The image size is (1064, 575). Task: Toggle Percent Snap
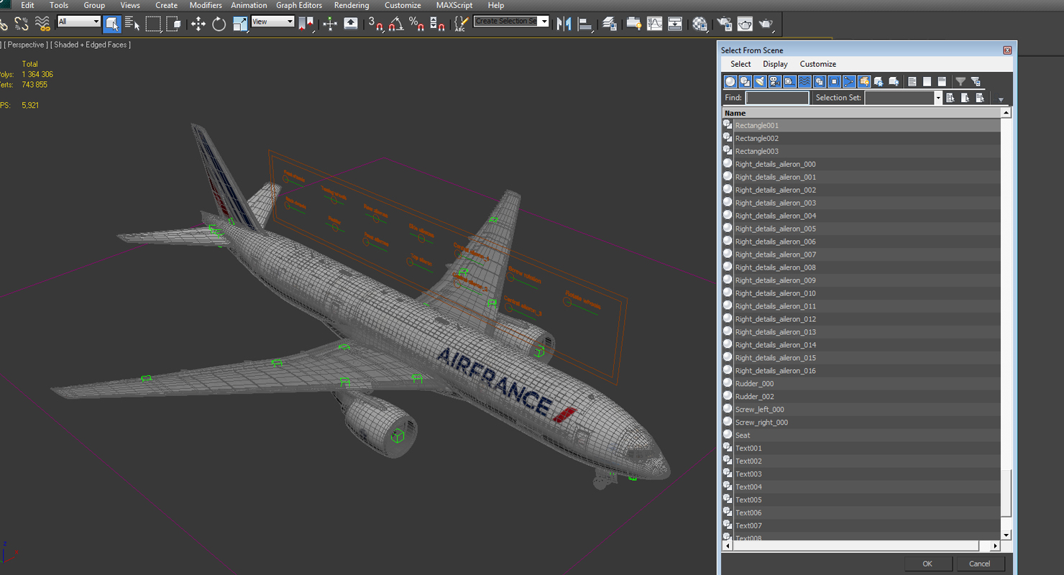(x=416, y=24)
